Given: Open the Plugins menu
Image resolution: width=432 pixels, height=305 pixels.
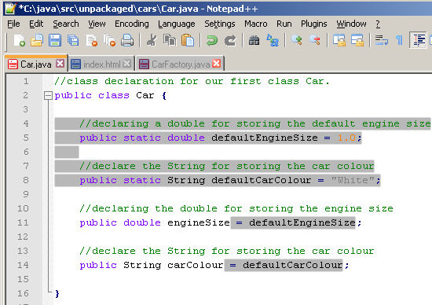Looking at the screenshot, I should tap(314, 24).
